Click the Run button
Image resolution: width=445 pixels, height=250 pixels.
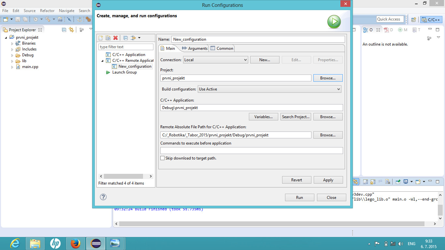[x=299, y=198]
